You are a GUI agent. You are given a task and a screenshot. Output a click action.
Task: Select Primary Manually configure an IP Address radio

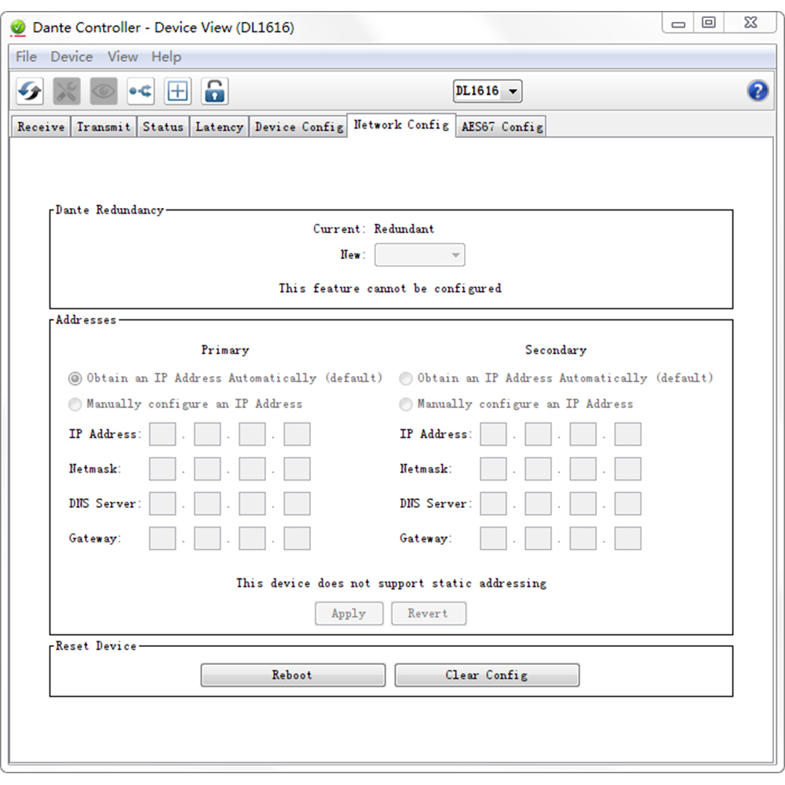coord(75,404)
